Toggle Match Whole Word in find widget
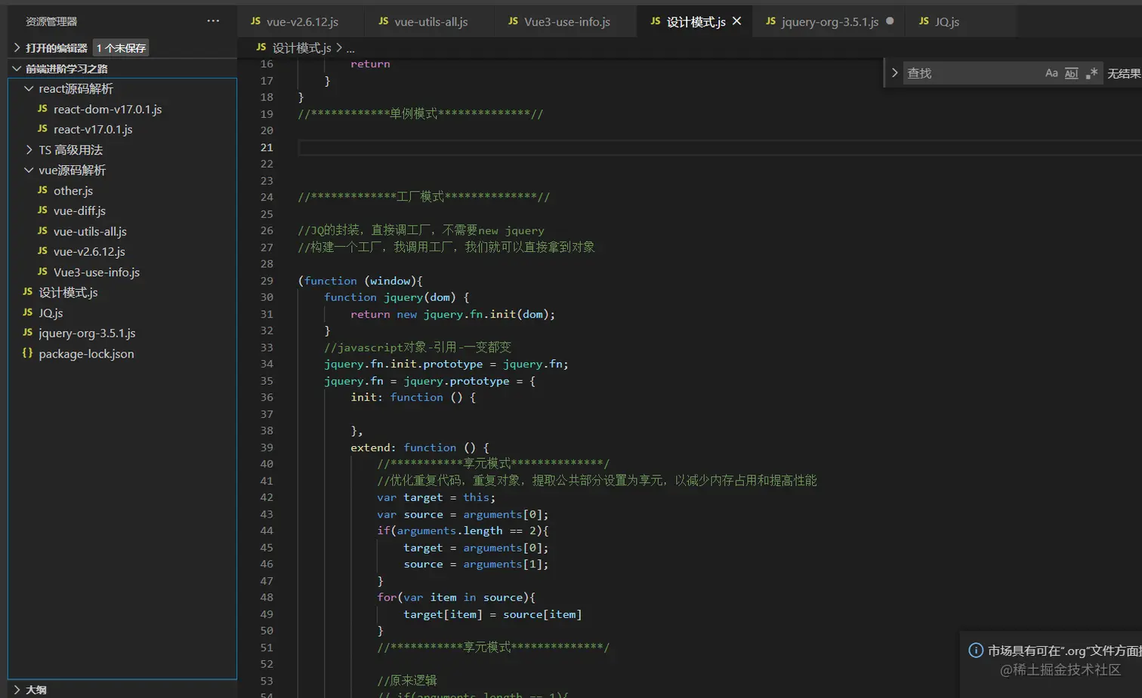 pyautogui.click(x=1071, y=73)
